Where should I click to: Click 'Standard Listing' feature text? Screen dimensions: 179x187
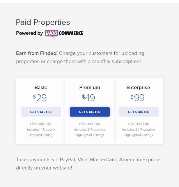(x=41, y=135)
